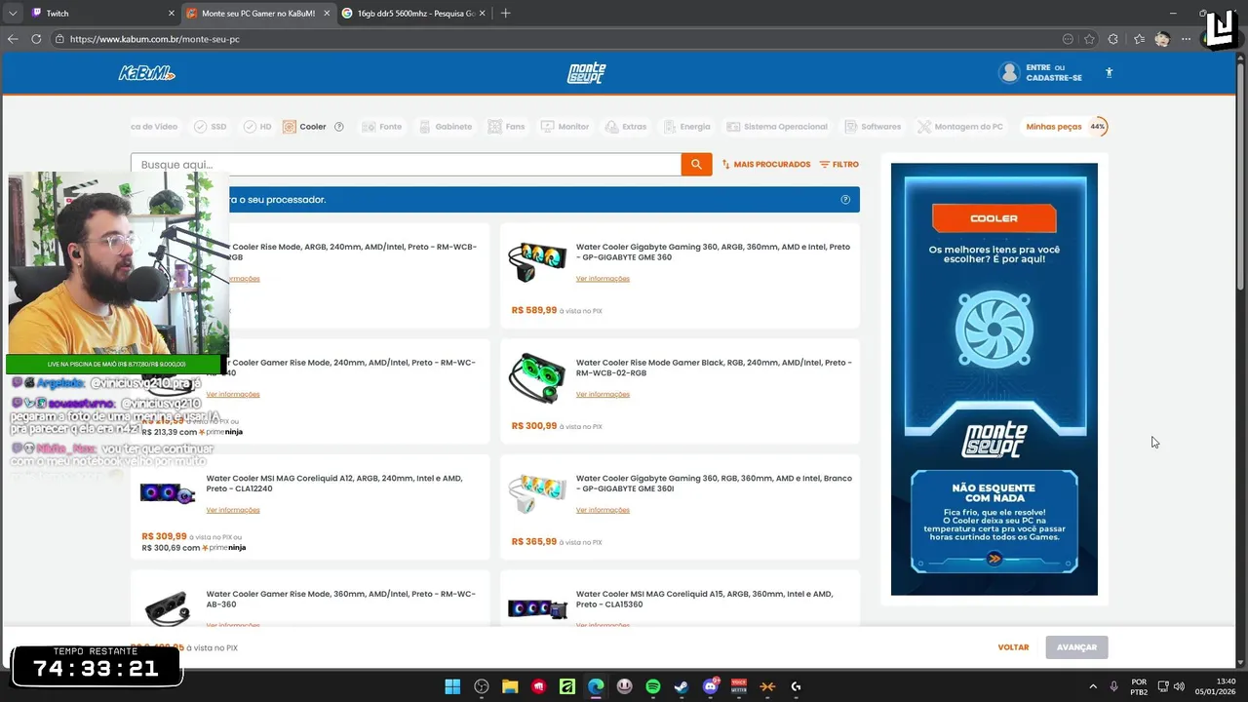Open the browser profile avatar
This screenshot has height=702, width=1248.
[x=1162, y=39]
